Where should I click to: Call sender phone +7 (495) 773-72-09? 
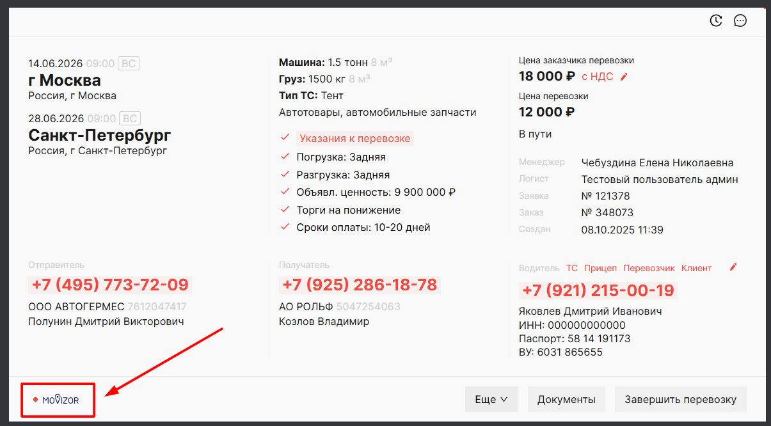pos(110,285)
